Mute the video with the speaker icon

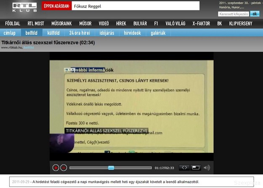point(207,167)
